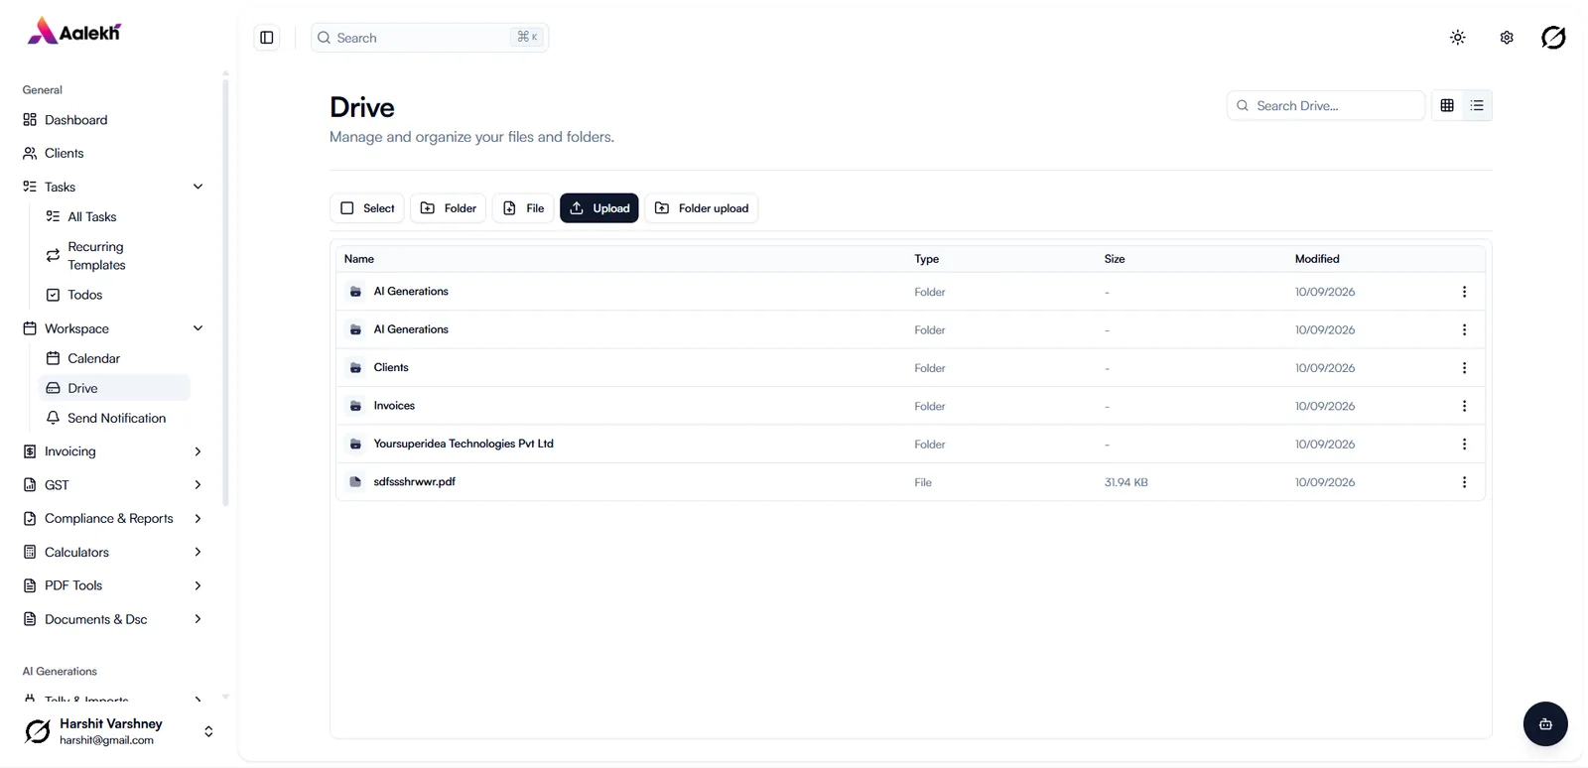Image resolution: width=1588 pixels, height=768 pixels.
Task: Open Recurring Templates page
Action: (115, 256)
